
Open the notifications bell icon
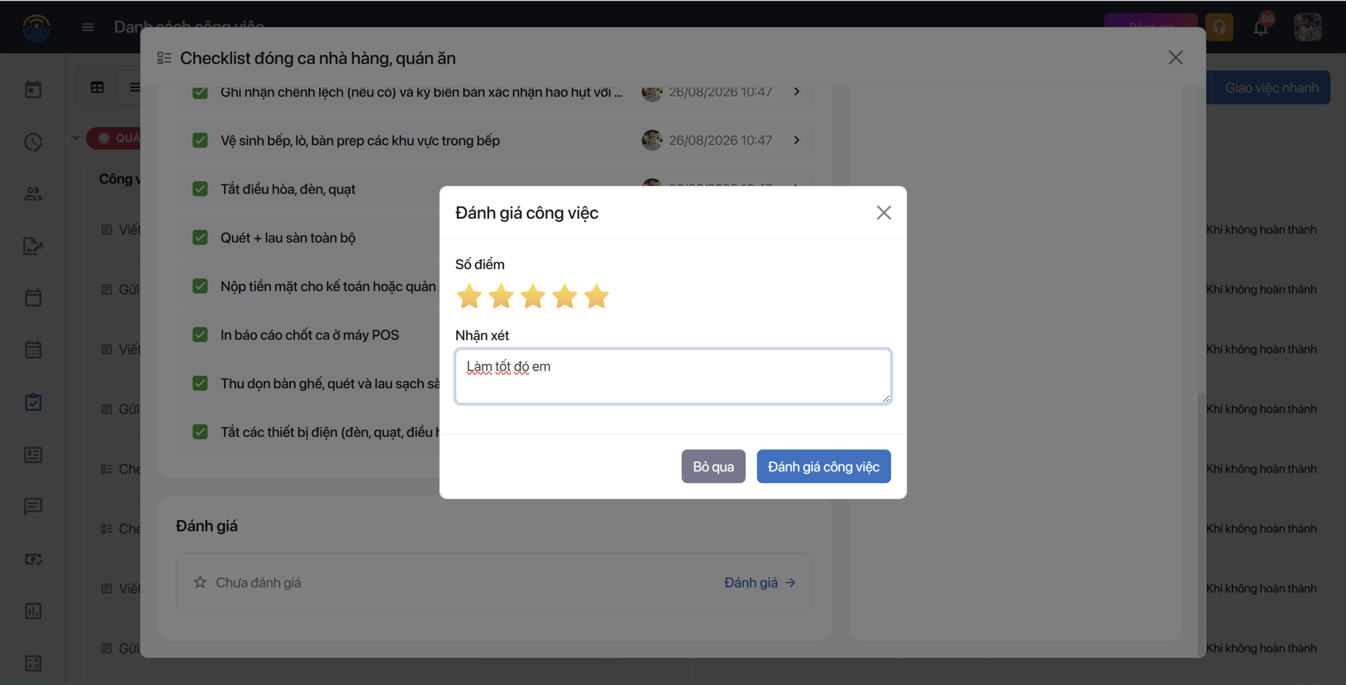tap(1260, 28)
